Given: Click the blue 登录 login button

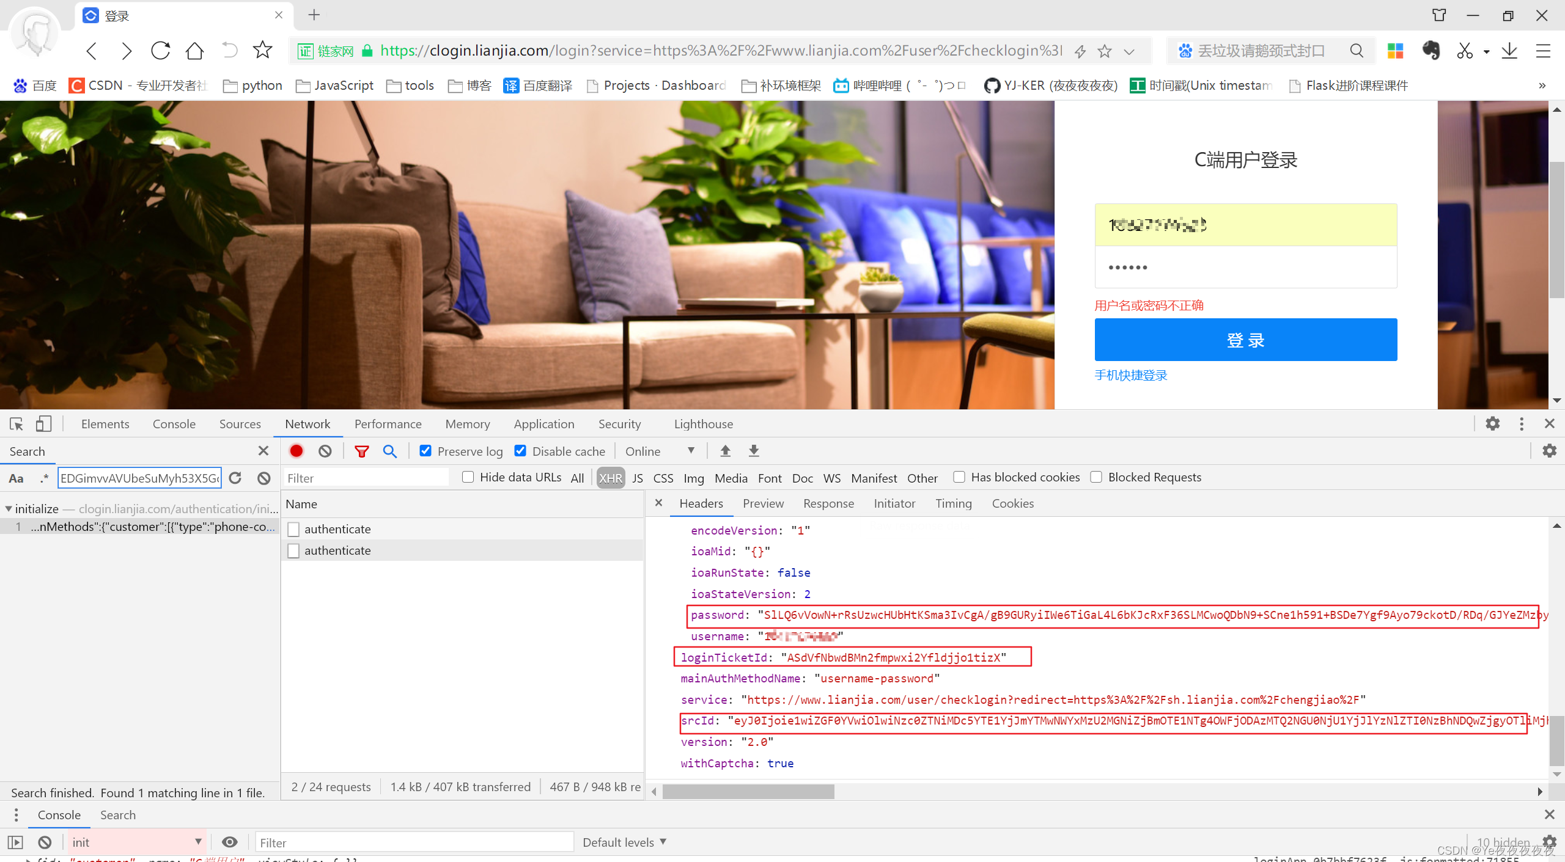Looking at the screenshot, I should [x=1245, y=340].
